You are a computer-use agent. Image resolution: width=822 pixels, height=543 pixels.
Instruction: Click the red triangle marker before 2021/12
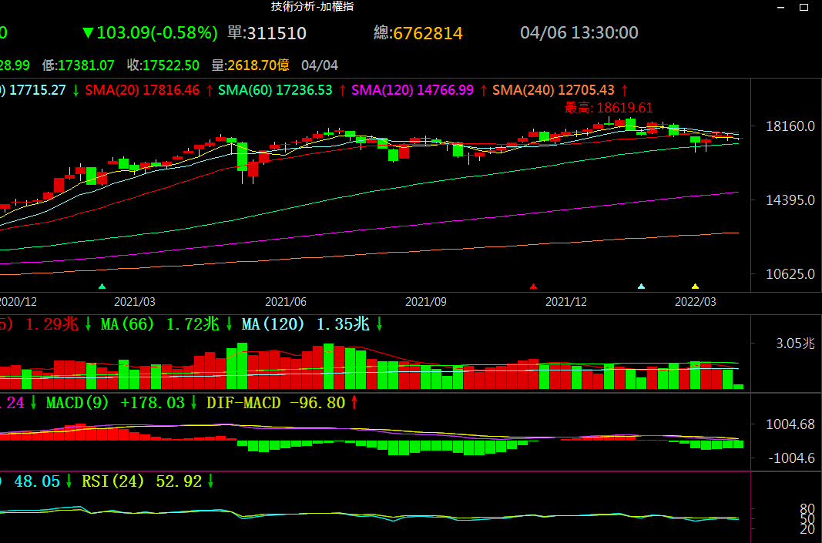533,287
